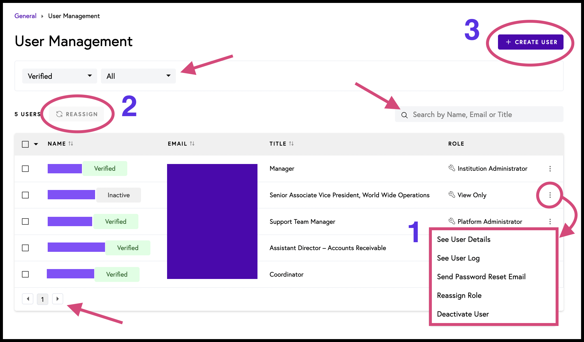The width and height of the screenshot is (584, 342).
Task: Open the kebab menu for the View Only row
Action: (550, 195)
